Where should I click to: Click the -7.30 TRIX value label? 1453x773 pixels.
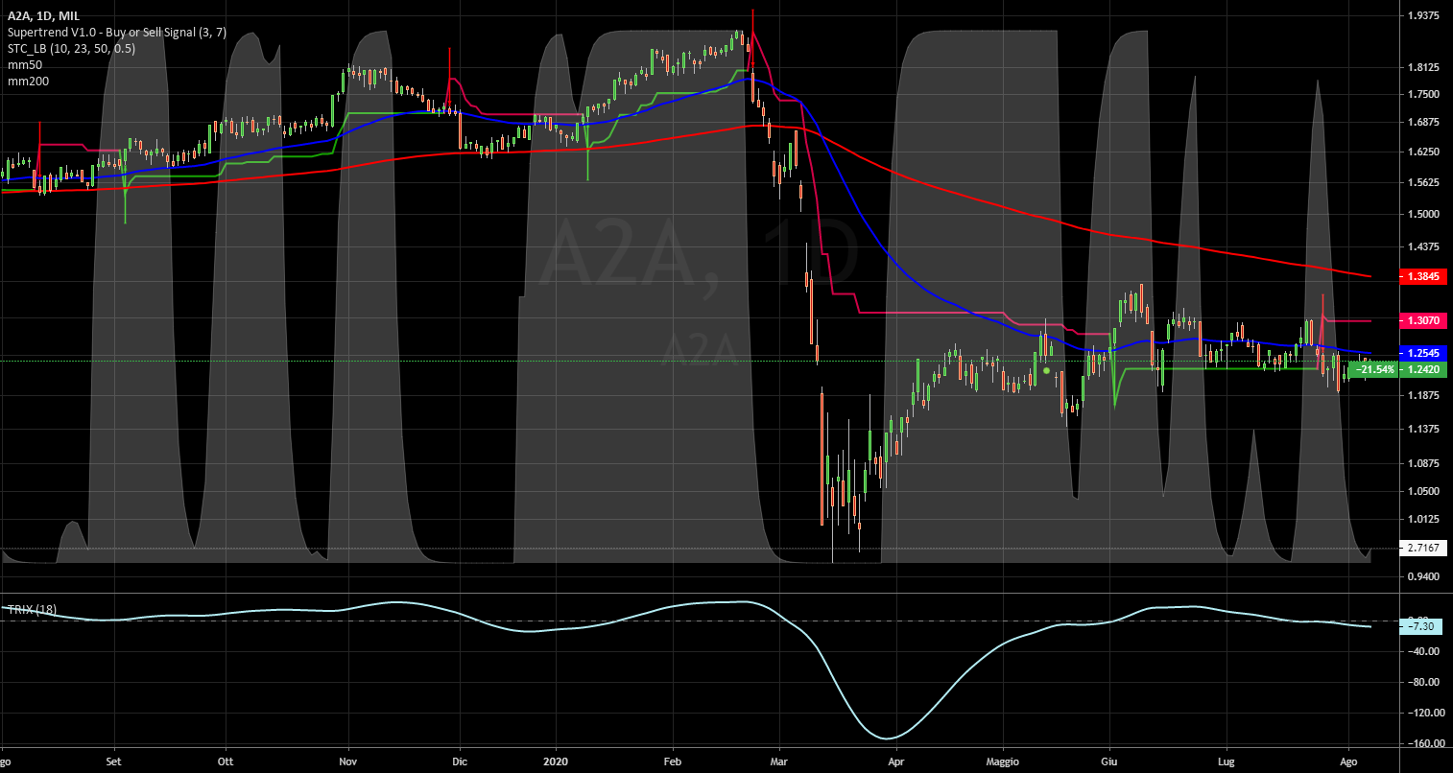coord(1421,626)
